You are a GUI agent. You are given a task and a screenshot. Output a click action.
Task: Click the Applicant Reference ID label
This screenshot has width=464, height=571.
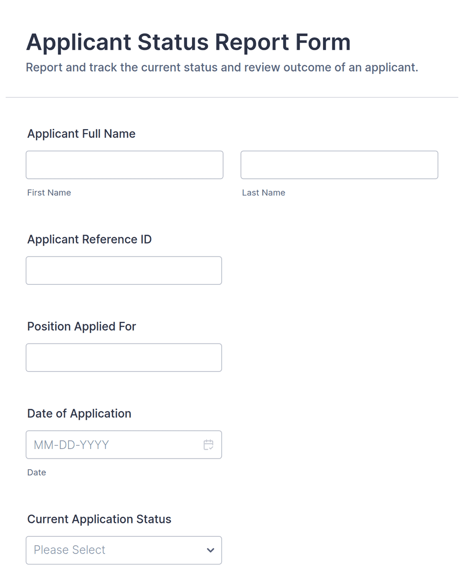coord(89,240)
